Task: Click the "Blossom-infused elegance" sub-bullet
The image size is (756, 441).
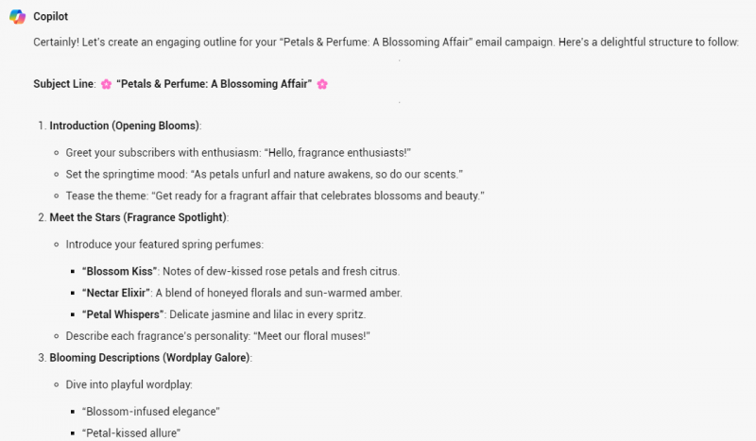Action: 150,412
